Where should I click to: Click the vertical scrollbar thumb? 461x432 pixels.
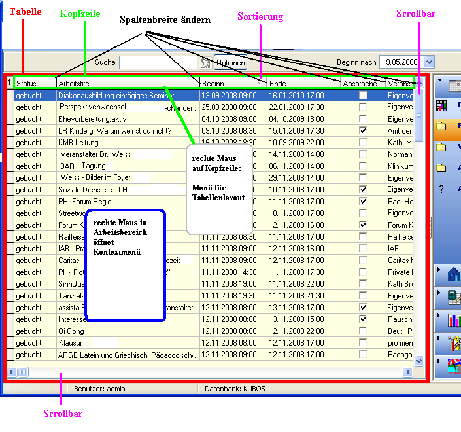pyautogui.click(x=418, y=115)
